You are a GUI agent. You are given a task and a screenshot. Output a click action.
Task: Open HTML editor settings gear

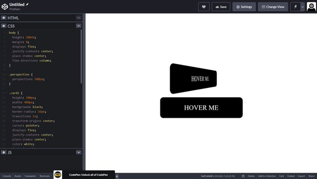(x=4, y=18)
